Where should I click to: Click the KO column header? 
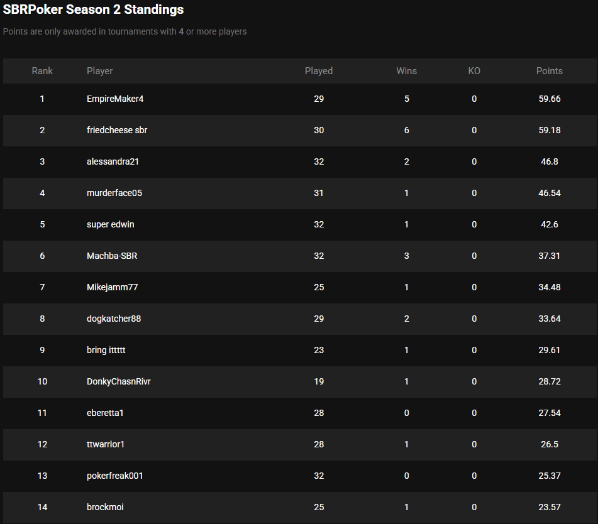[x=474, y=71]
